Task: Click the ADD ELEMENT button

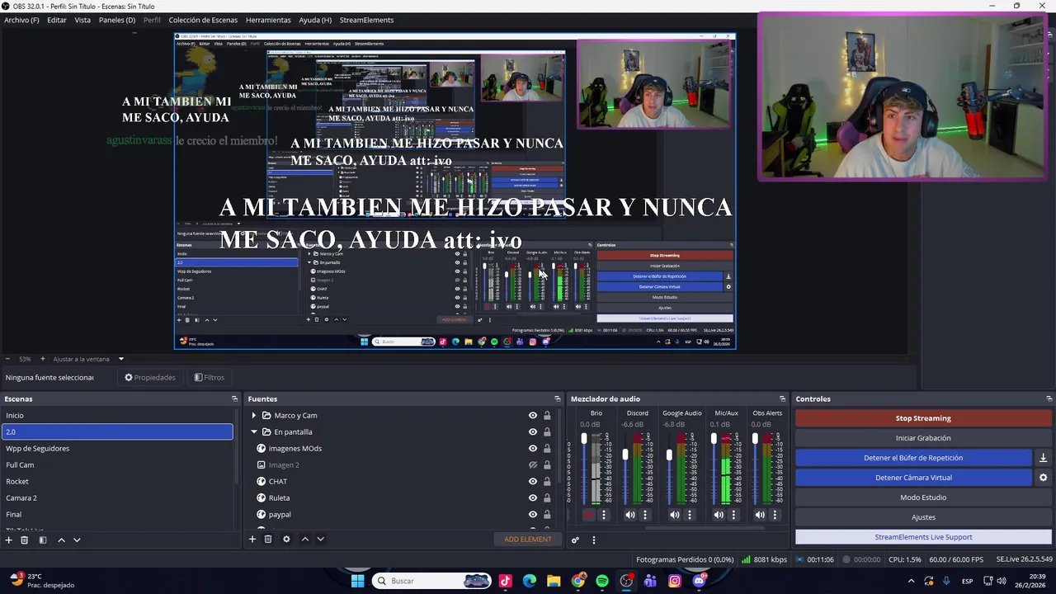Action: click(x=528, y=540)
